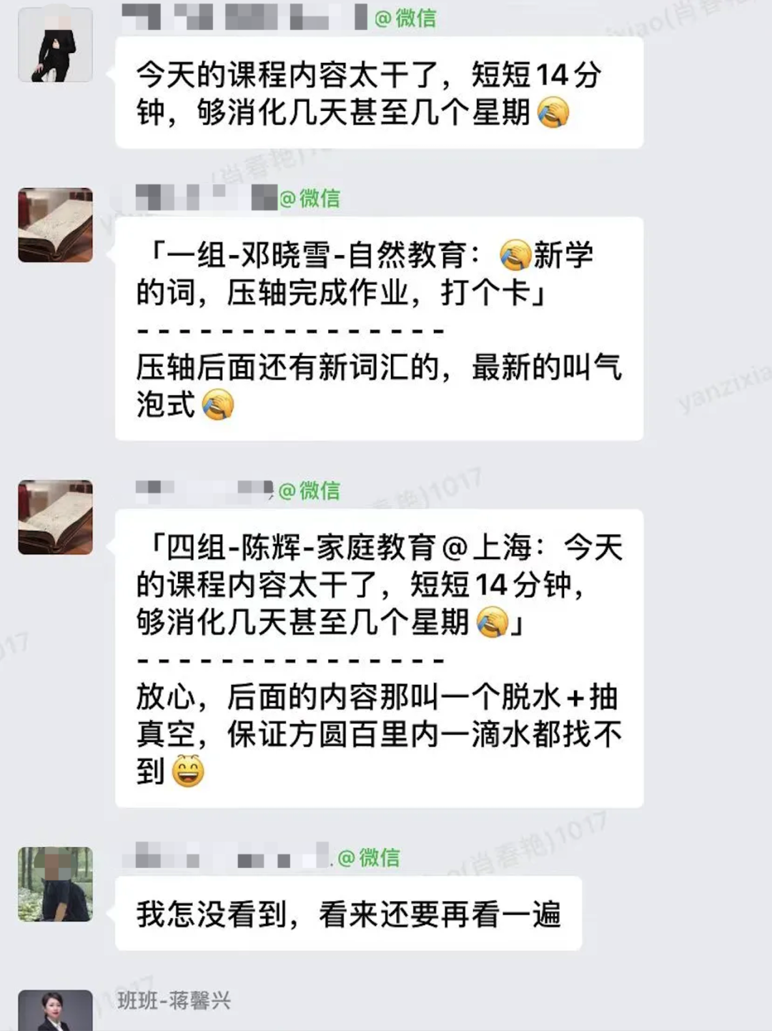
Task: Click @微信 label above the 陈辉 quote message
Action: point(309,490)
